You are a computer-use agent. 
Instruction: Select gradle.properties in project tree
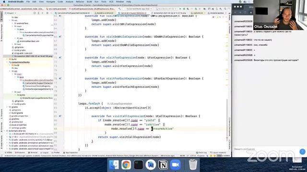20,116
